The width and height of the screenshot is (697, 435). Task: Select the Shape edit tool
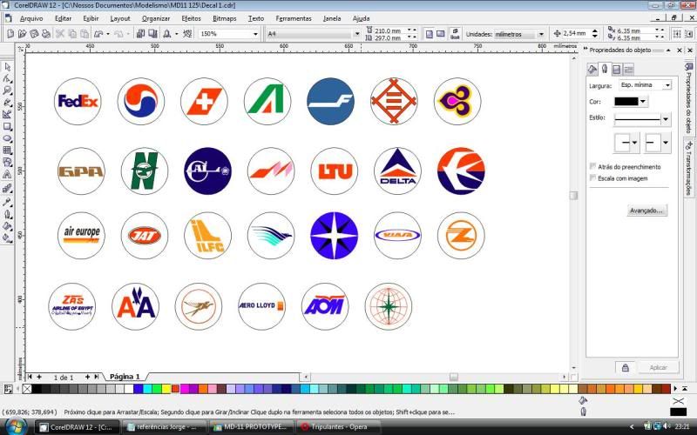point(7,78)
